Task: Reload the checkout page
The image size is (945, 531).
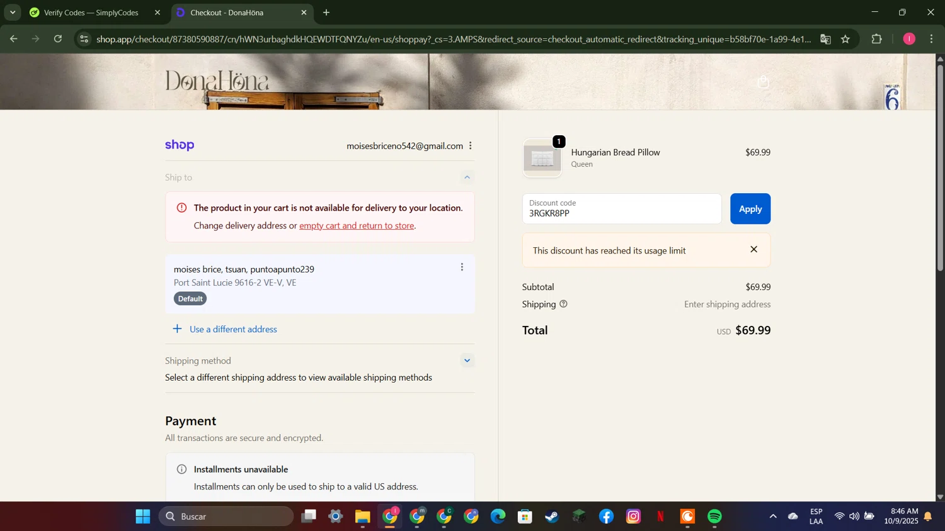Action: point(58,39)
